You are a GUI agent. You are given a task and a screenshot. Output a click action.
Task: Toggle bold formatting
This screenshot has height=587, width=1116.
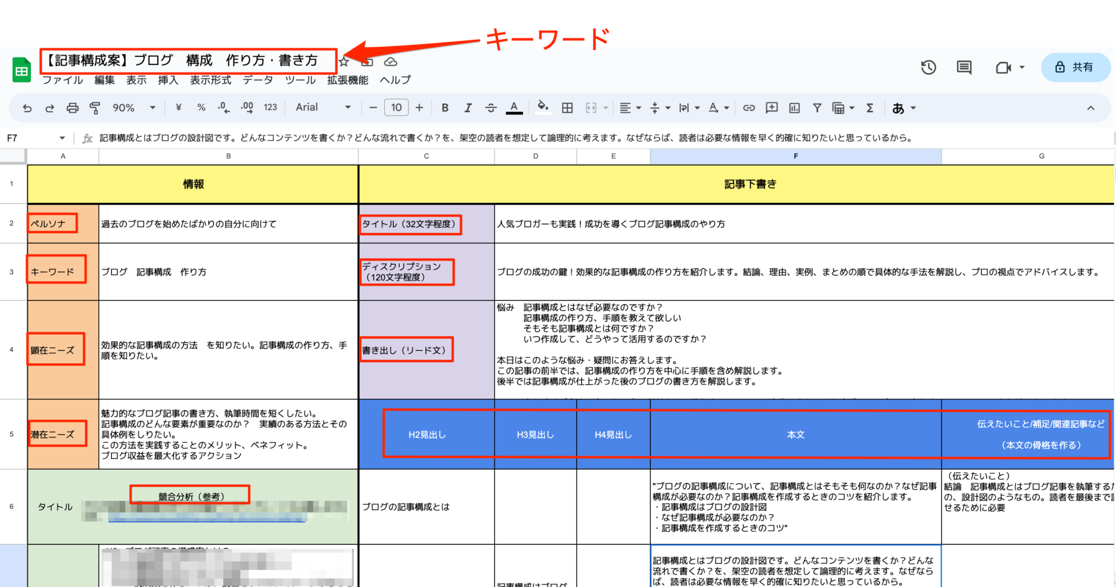pyautogui.click(x=445, y=108)
